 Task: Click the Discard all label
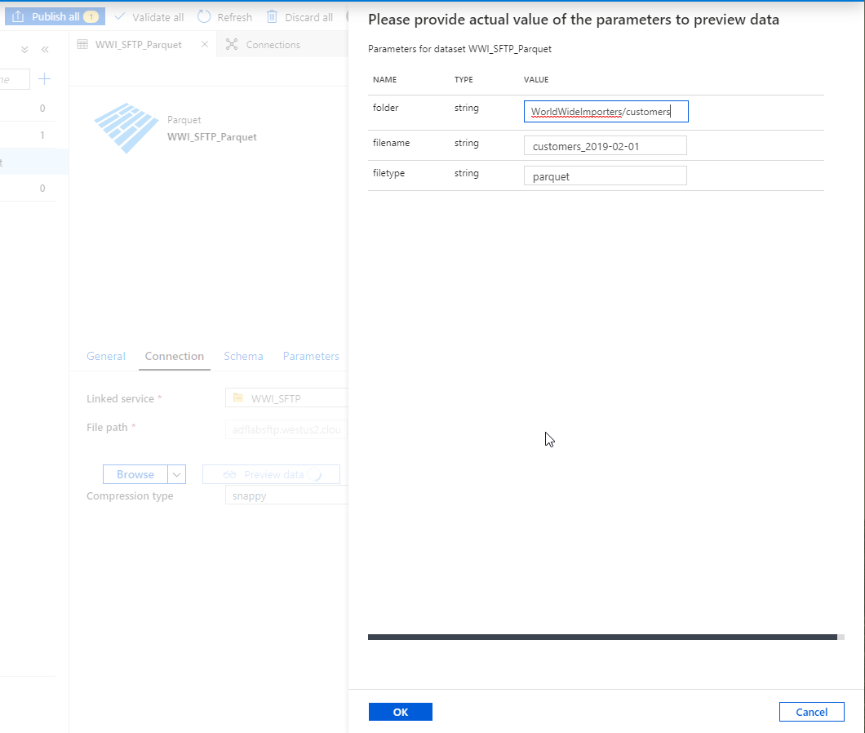click(x=309, y=17)
